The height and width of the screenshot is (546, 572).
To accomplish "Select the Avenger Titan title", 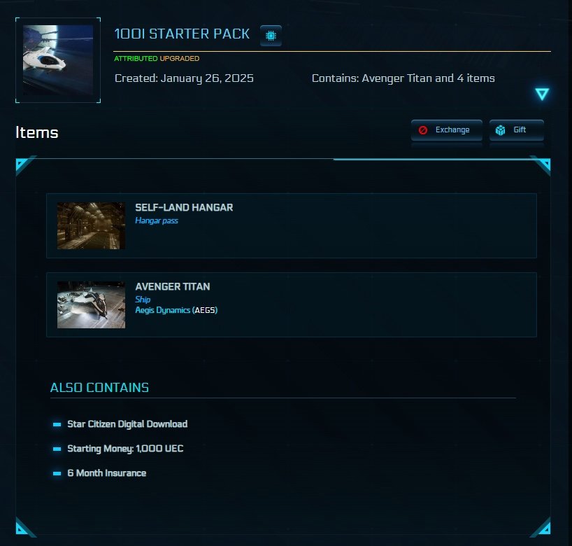I will [173, 287].
